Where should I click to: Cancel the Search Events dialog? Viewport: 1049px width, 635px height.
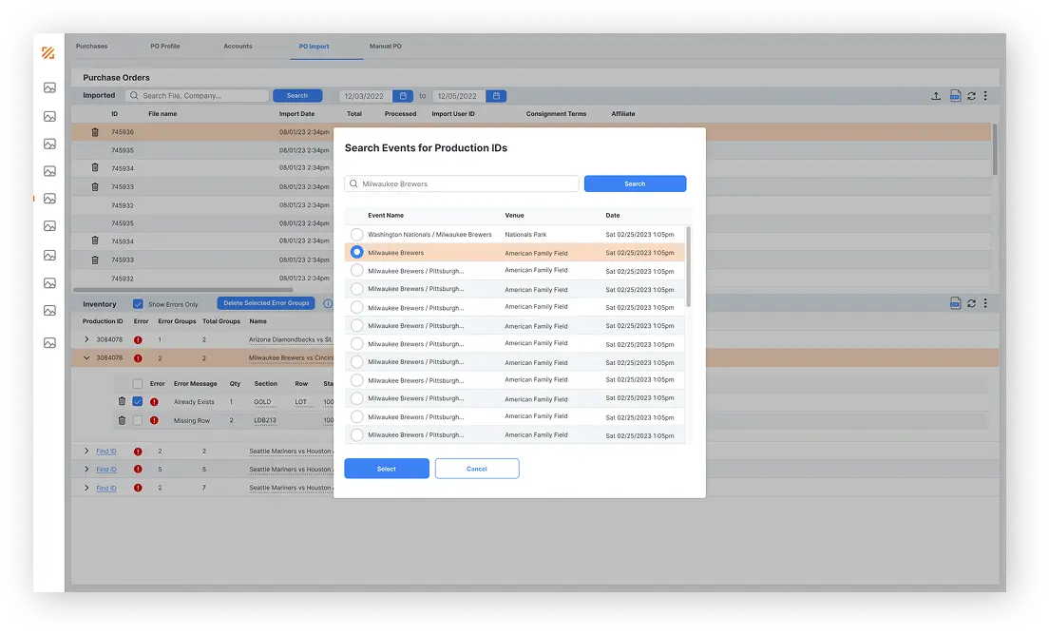477,469
